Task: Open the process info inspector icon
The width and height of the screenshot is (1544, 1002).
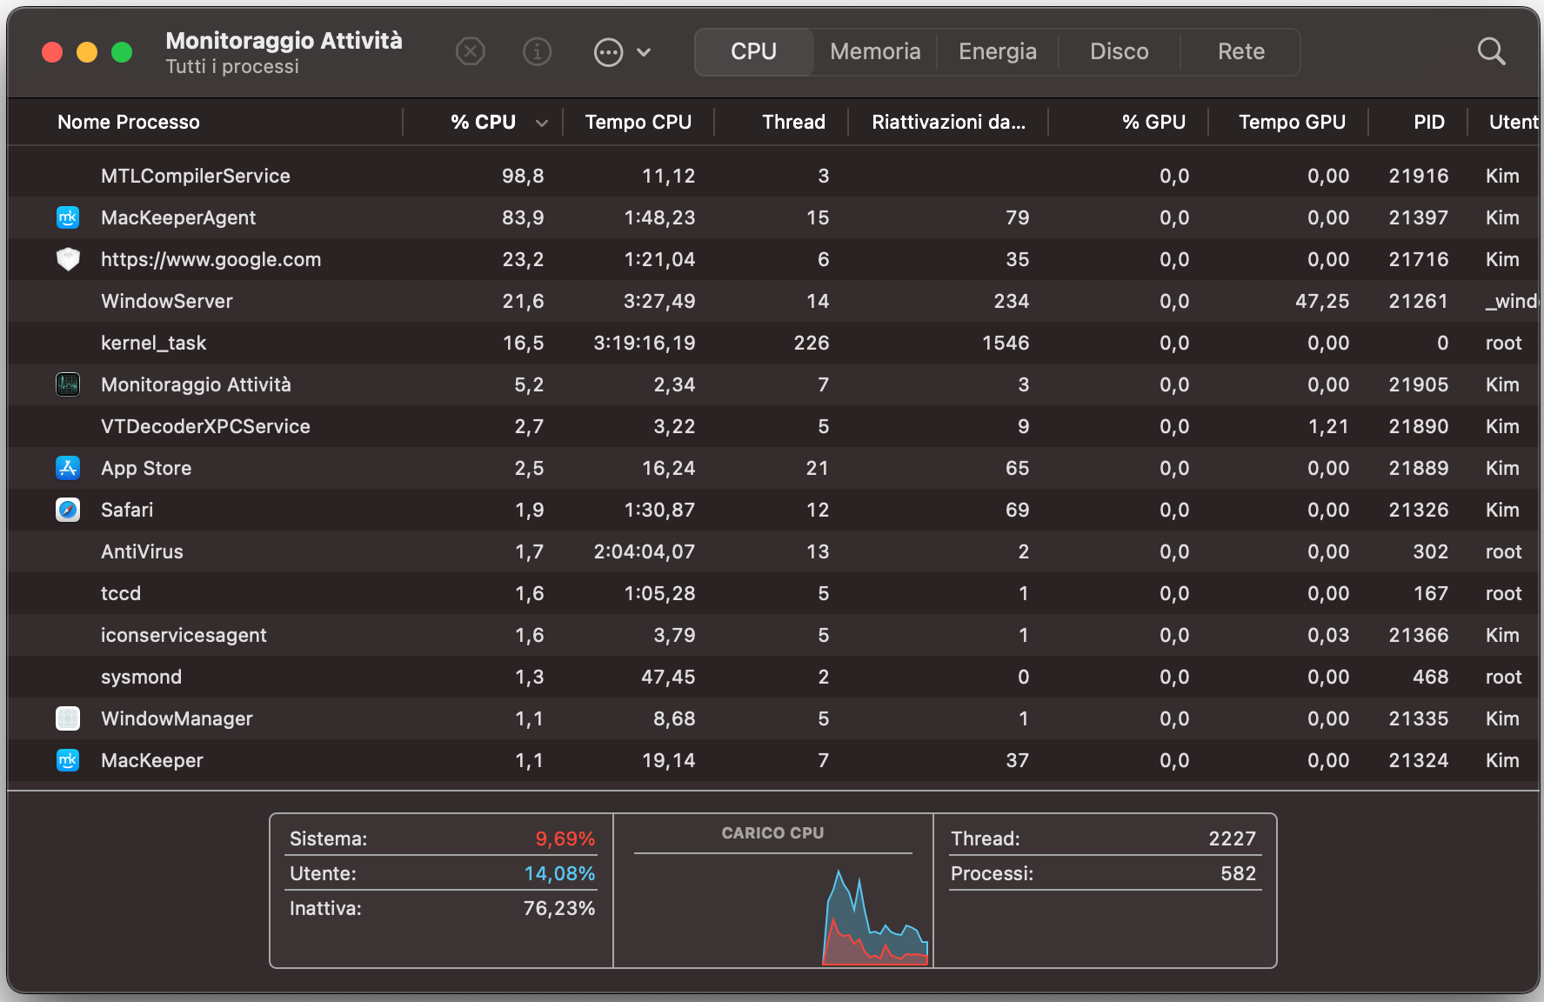Action: click(x=537, y=52)
